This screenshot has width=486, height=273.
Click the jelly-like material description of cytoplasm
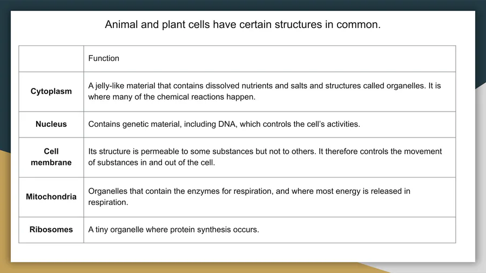click(x=265, y=91)
